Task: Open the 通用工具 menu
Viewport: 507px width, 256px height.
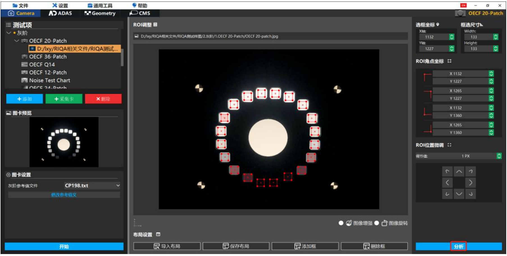Action: (100, 6)
